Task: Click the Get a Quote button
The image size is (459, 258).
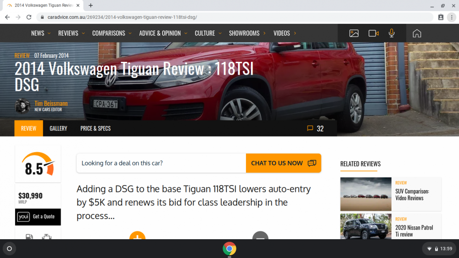Action: (38, 217)
